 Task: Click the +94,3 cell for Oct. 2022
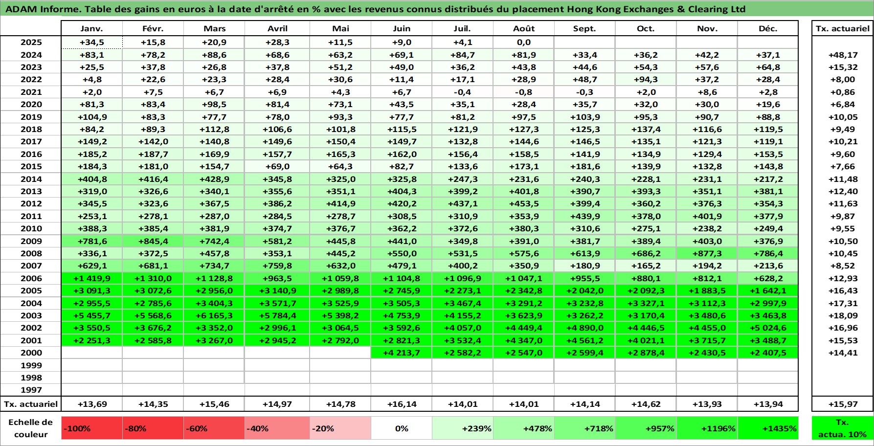click(x=646, y=79)
